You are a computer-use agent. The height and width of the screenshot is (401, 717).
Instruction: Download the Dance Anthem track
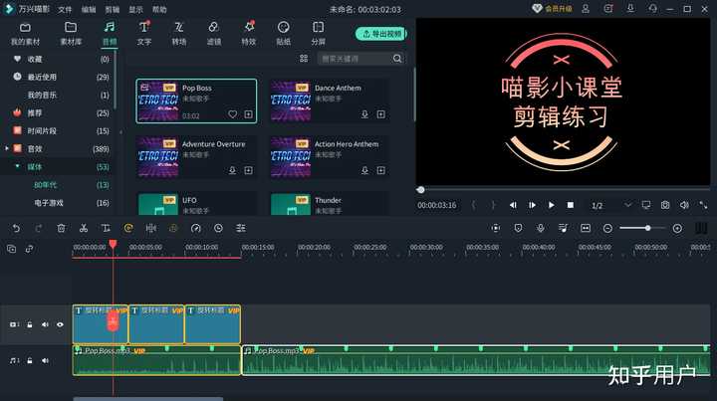[364, 114]
